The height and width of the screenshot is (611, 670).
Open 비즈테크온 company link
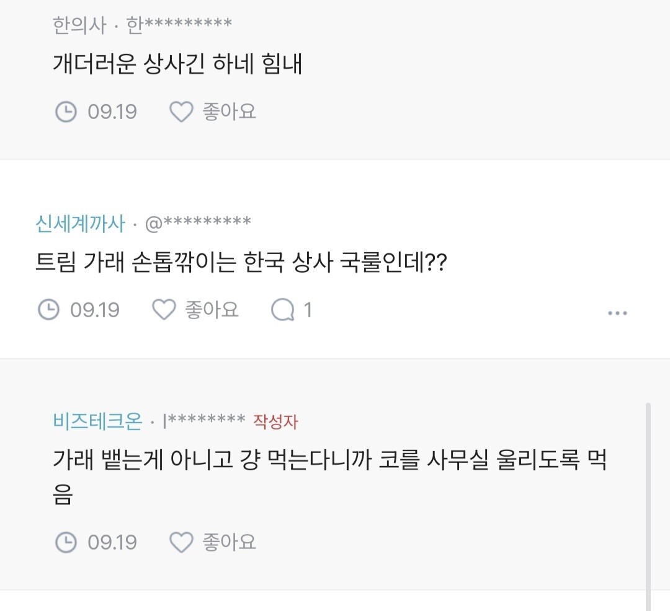coord(98,421)
